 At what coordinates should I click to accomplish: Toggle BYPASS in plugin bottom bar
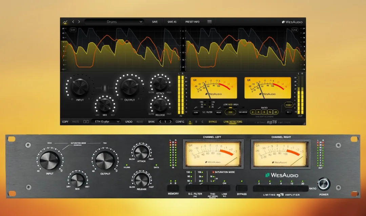tap(212, 122)
